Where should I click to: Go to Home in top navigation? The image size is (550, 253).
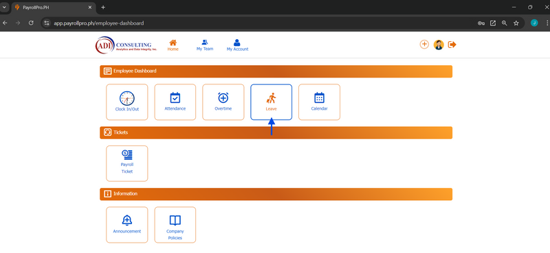[x=173, y=45]
